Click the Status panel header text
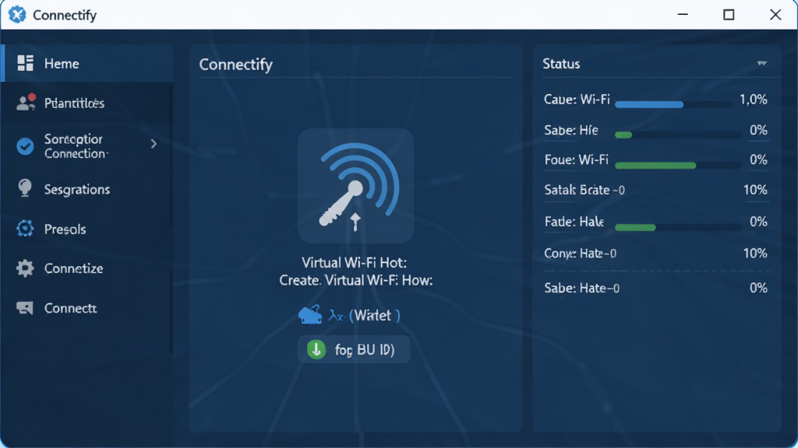 pyautogui.click(x=561, y=64)
